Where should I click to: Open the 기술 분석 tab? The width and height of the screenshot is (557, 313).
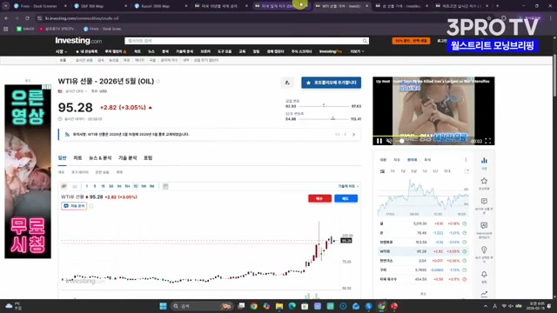point(128,158)
